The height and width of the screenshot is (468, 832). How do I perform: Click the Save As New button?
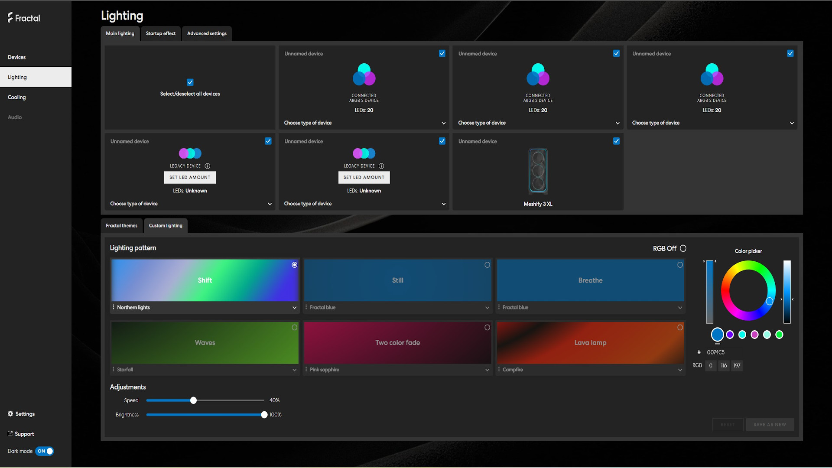point(770,425)
